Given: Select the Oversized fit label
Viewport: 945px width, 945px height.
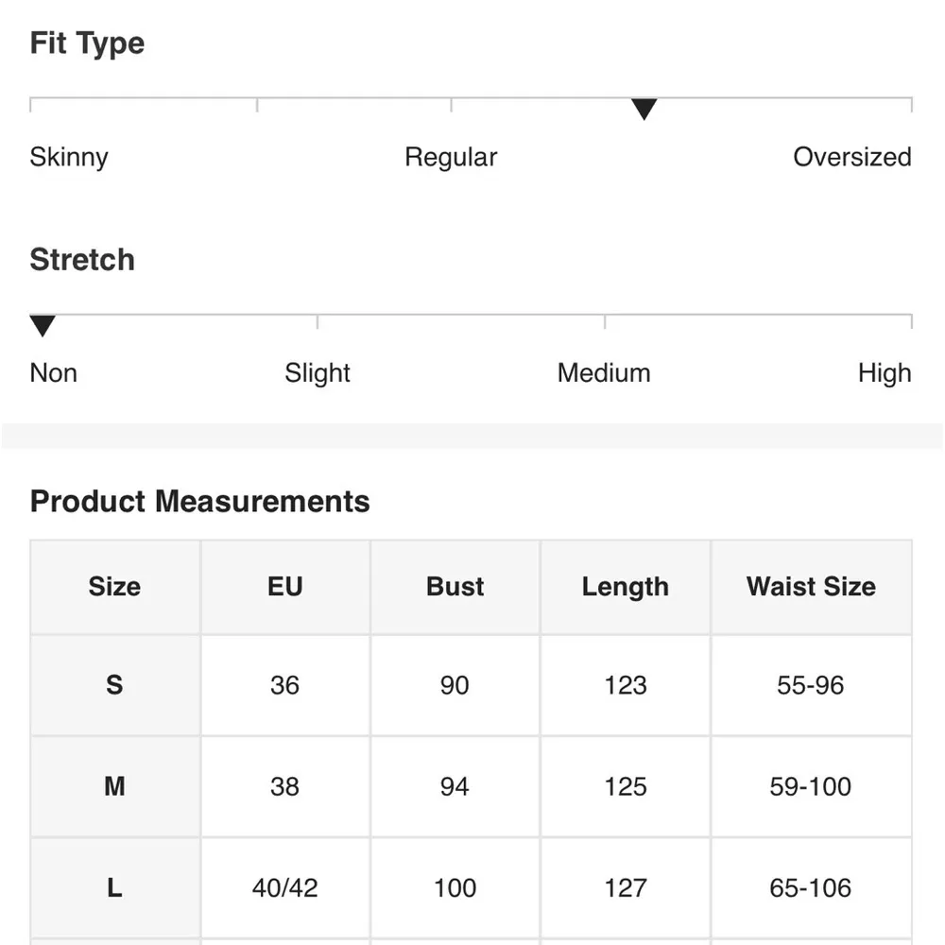Looking at the screenshot, I should click(x=851, y=157).
